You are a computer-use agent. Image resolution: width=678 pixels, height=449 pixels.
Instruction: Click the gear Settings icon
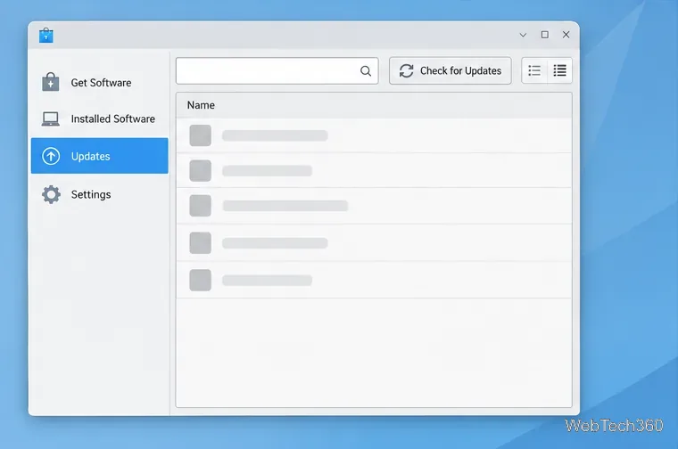51,194
